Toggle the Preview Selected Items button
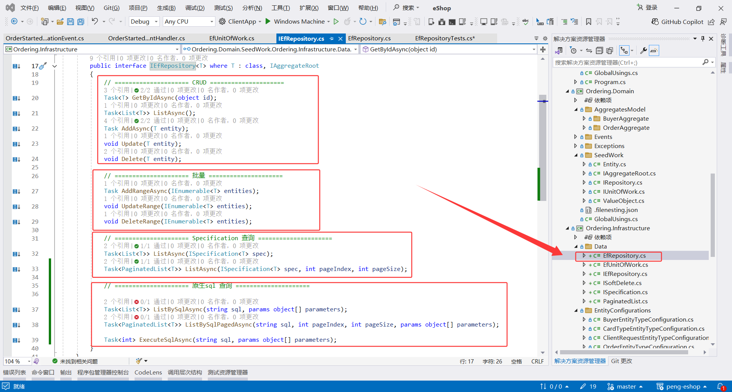The height and width of the screenshot is (392, 732). tap(654, 51)
